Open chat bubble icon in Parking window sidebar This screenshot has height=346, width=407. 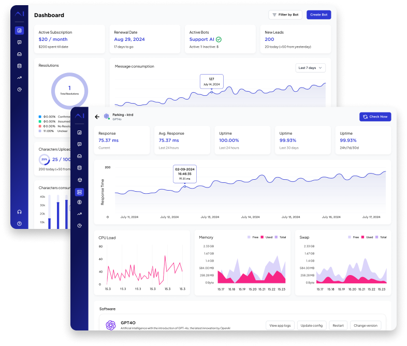tap(80, 145)
